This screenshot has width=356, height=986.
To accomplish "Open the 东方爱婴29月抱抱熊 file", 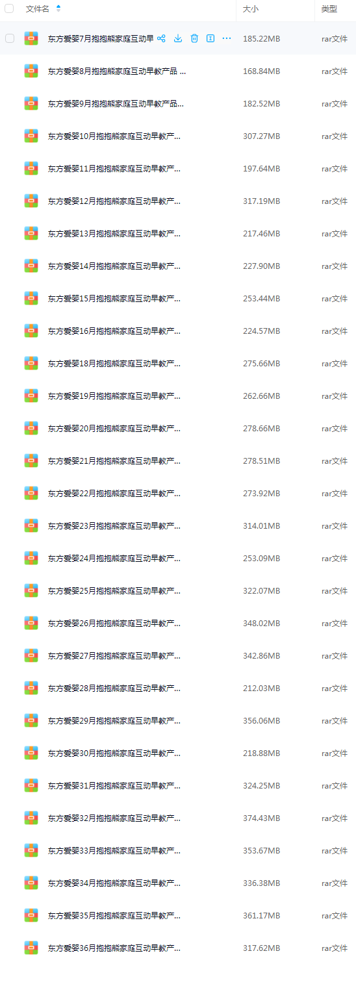I will click(x=114, y=720).
